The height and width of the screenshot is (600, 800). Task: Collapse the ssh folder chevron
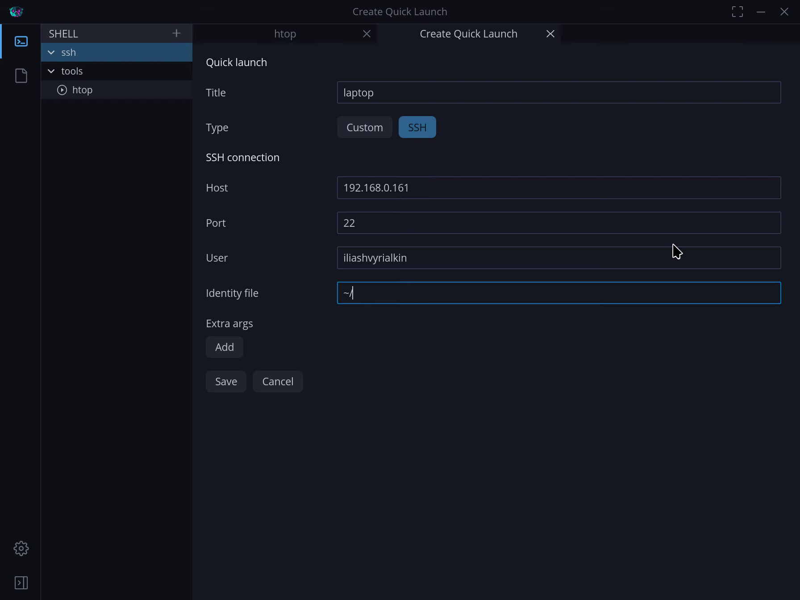[51, 52]
